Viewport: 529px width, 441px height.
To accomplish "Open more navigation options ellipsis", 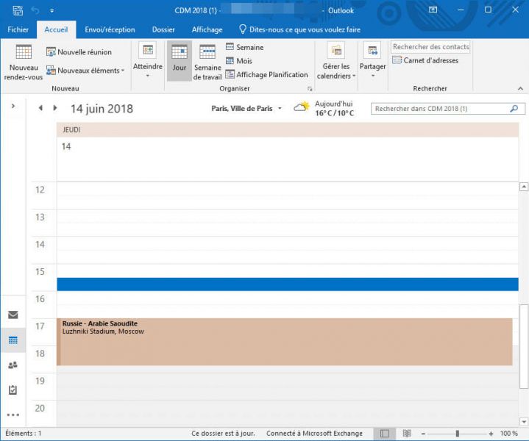I will click(13, 415).
